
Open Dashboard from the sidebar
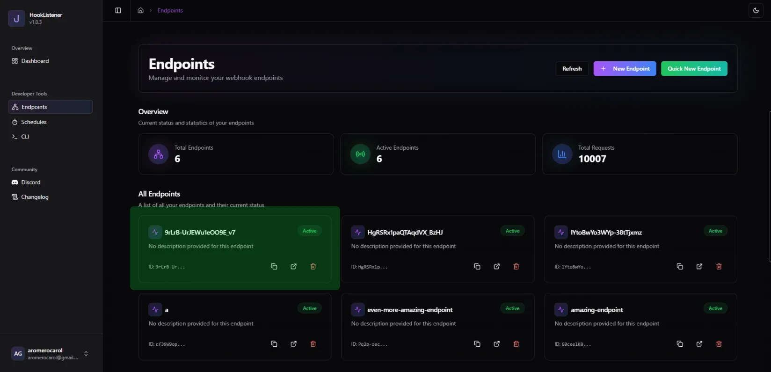click(35, 61)
